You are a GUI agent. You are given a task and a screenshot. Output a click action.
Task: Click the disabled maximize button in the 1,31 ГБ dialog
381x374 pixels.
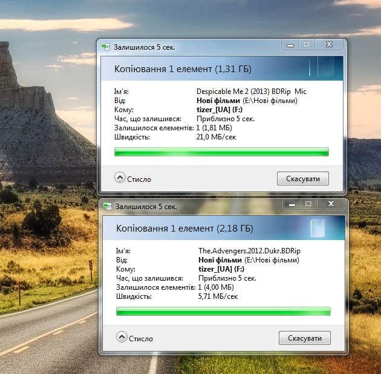pos(307,45)
